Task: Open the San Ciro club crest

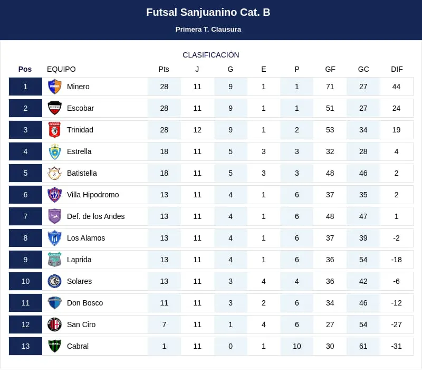Action: 55,324
